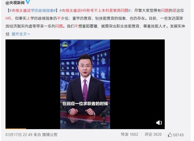This screenshot has width=194, height=141.
Task: Mute the video with the speaker icon
Action: pyautogui.click(x=159, y=123)
